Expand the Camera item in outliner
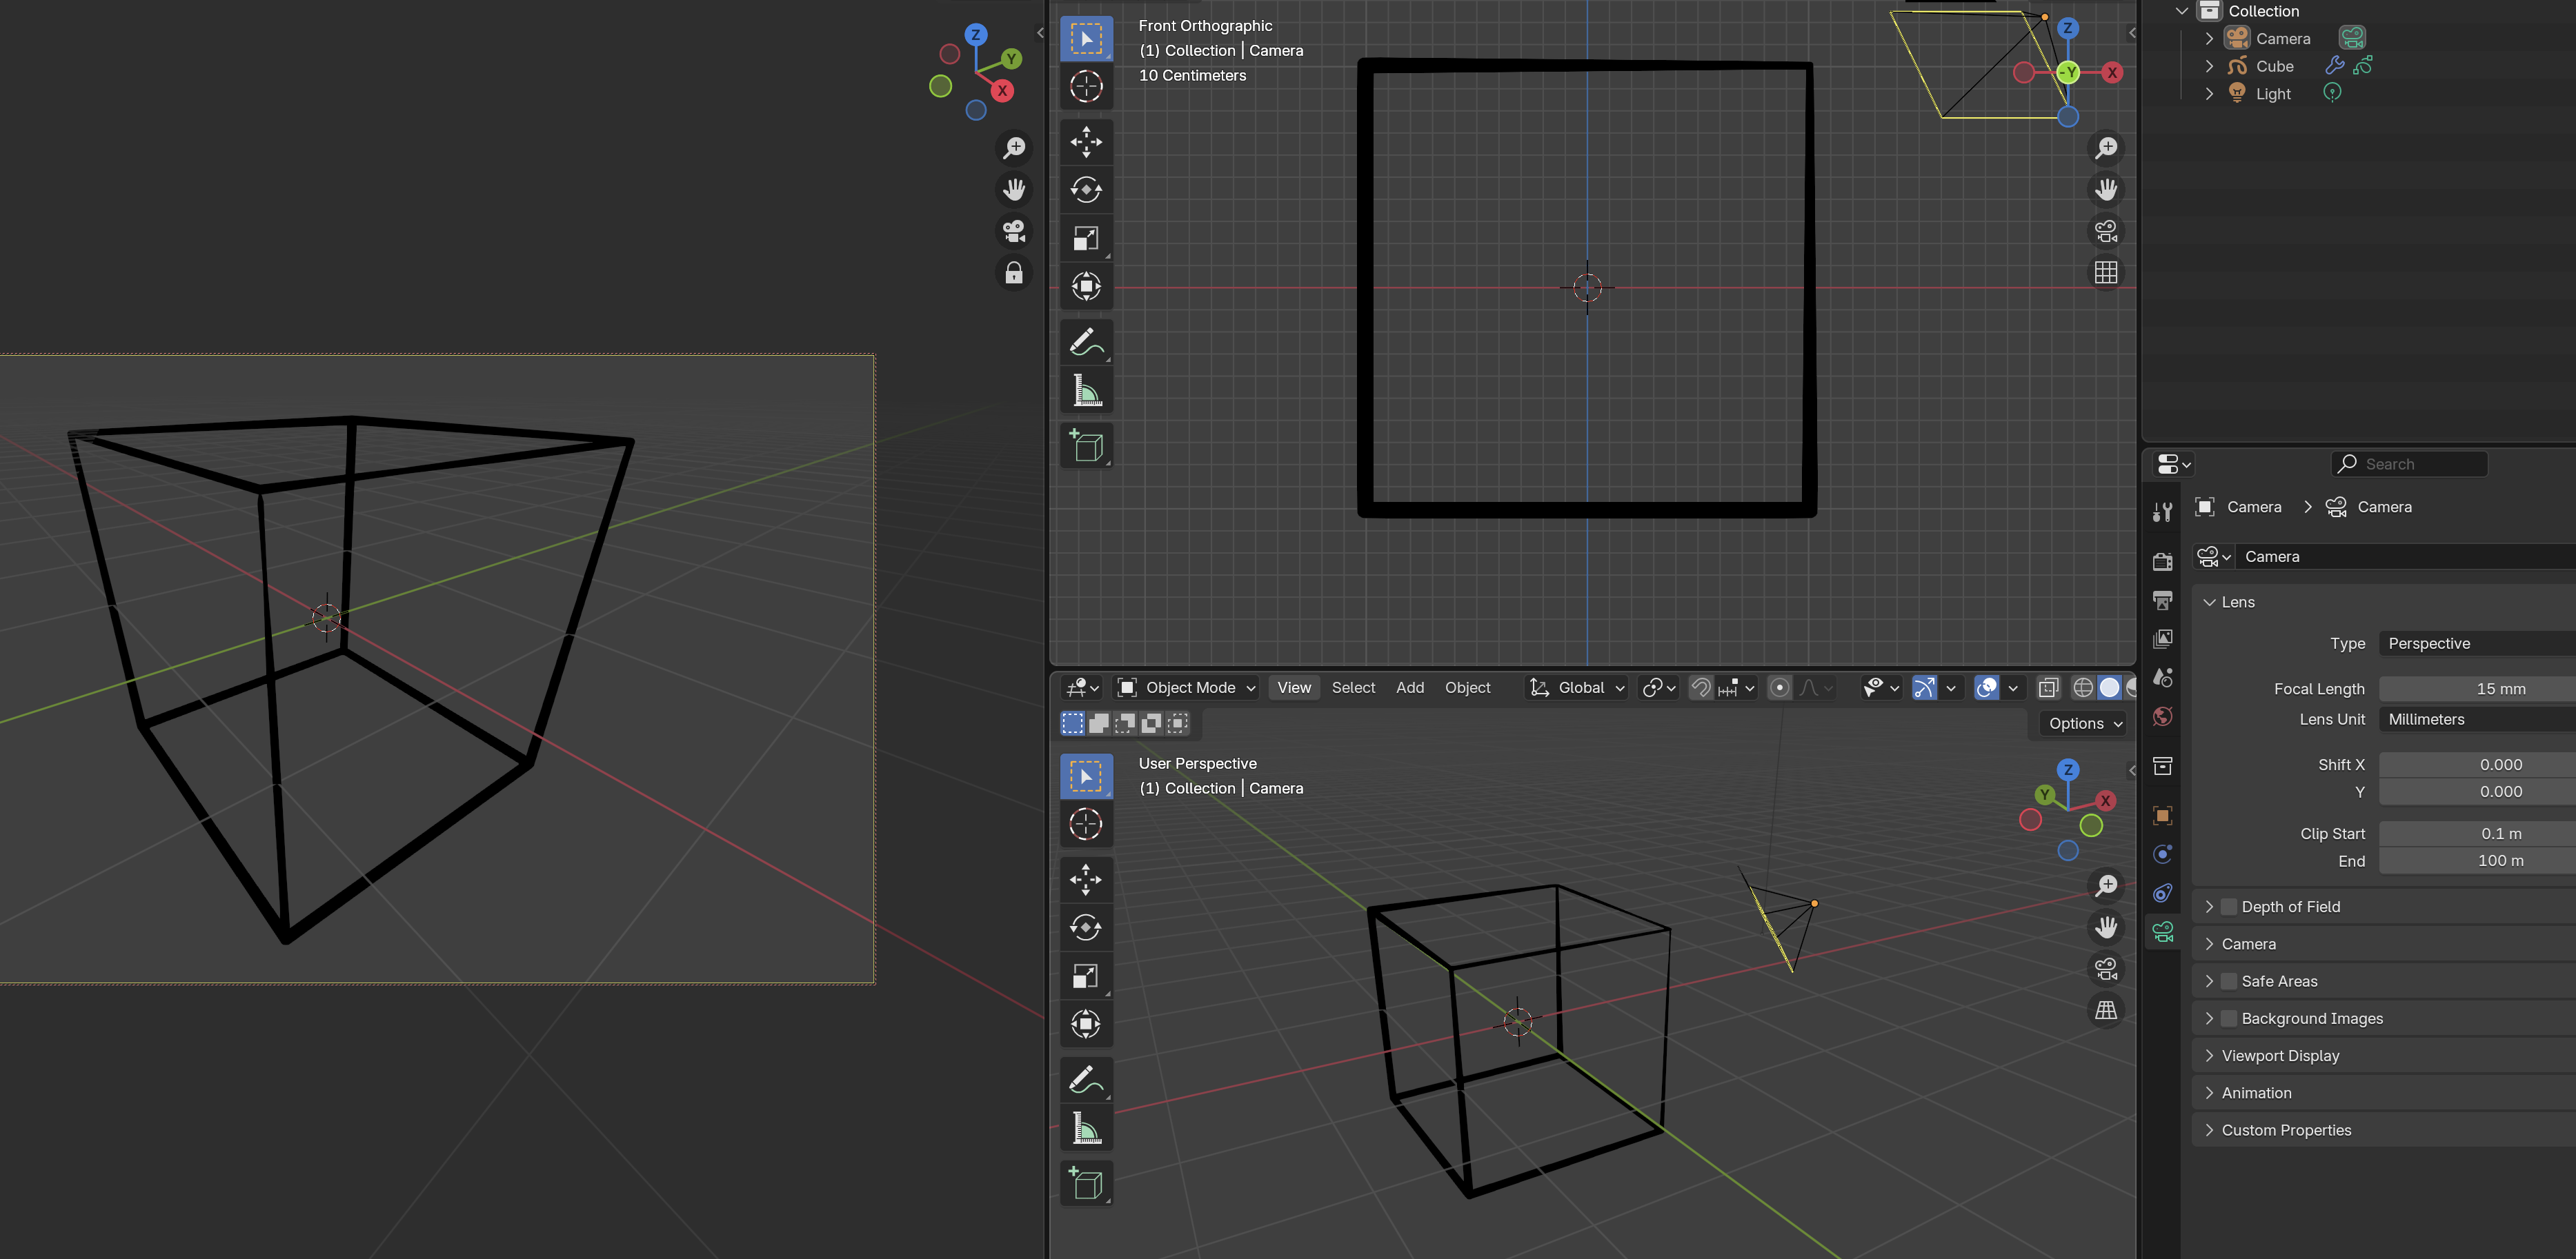The image size is (2576, 1259). (x=2209, y=39)
